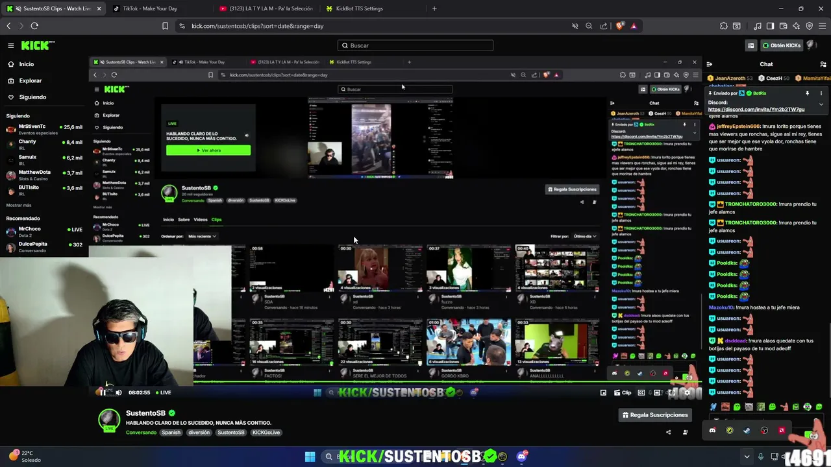Open Discord from the Windows taskbar
The width and height of the screenshot is (831, 467).
coord(521,457)
